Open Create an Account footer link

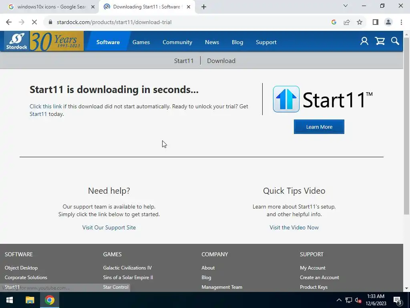tap(320, 278)
